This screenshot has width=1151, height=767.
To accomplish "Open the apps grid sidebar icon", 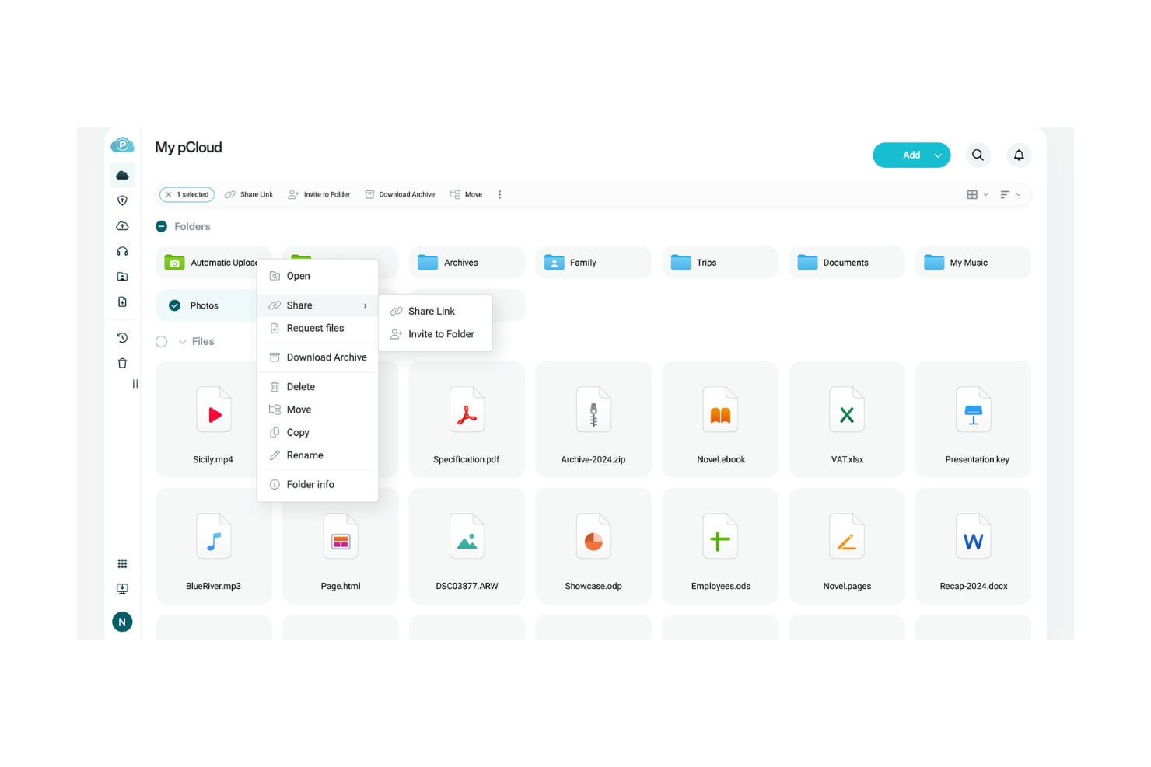I will click(x=122, y=563).
